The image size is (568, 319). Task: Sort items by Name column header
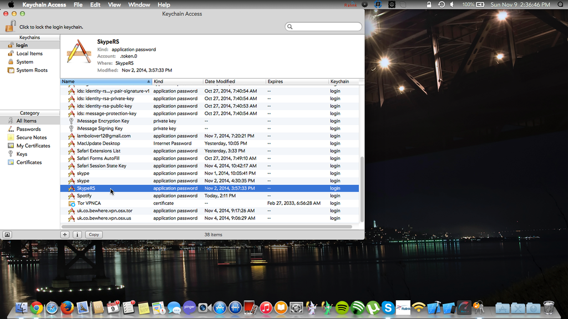(106, 81)
